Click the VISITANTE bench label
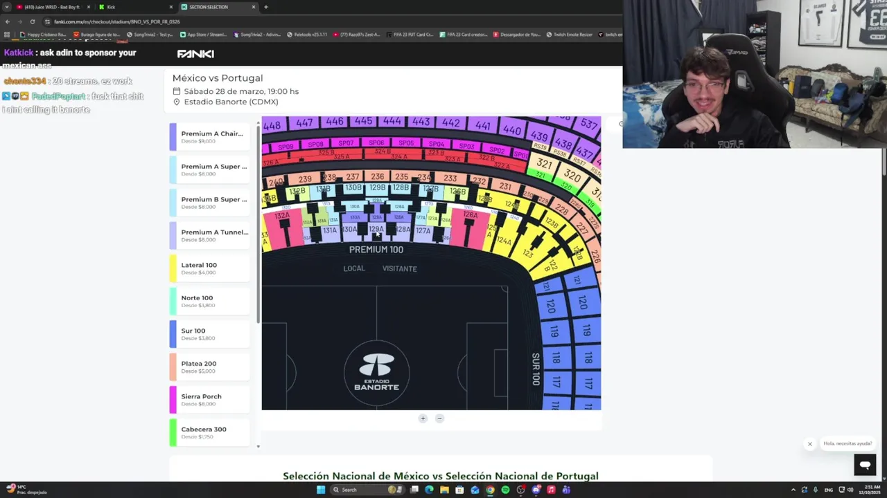 400,268
